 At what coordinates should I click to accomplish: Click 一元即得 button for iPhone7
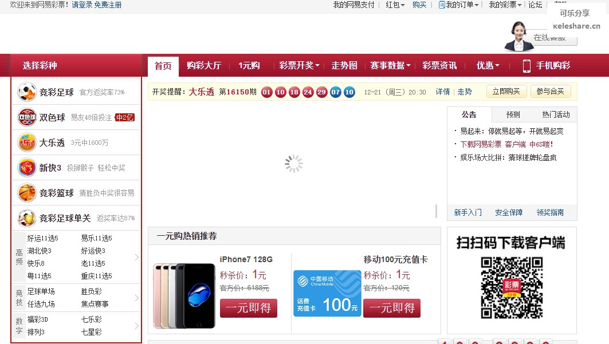click(249, 308)
